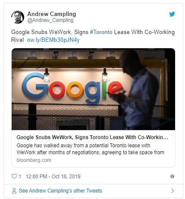Open the #Toronto hashtag link
The width and height of the screenshot is (185, 199).
coord(101,32)
